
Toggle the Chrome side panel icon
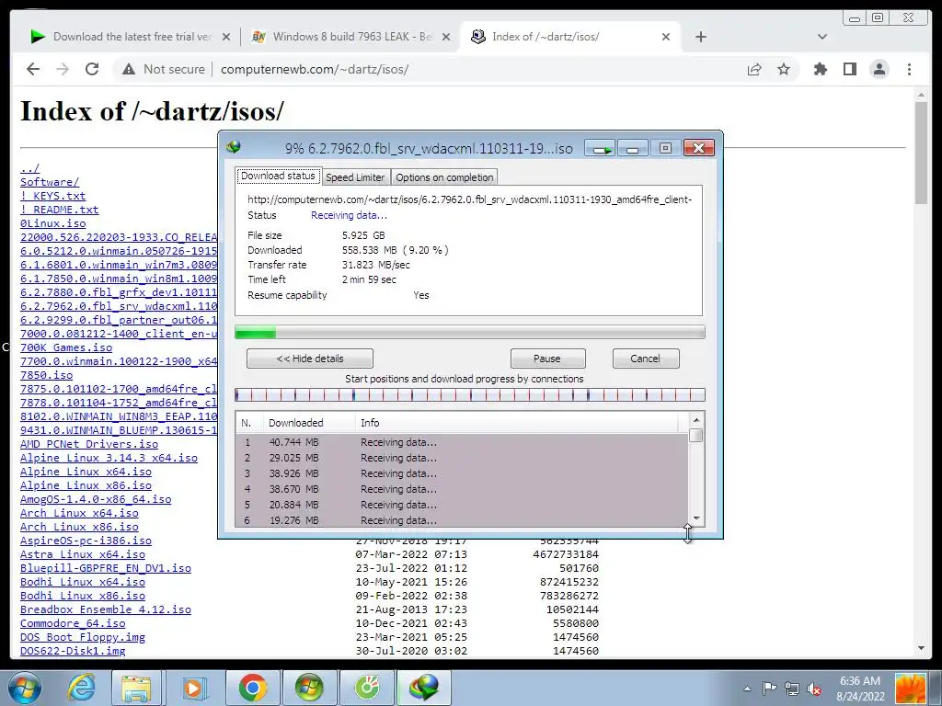[x=849, y=69]
